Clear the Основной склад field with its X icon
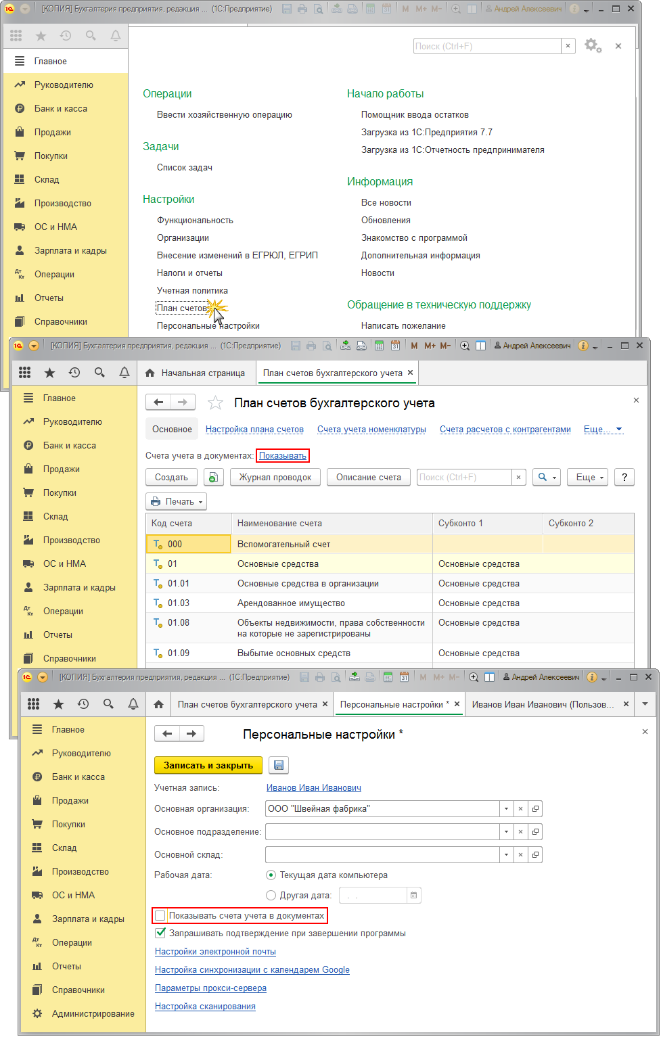 (520, 855)
